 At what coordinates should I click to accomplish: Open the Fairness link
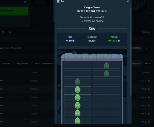[x=145, y=32]
